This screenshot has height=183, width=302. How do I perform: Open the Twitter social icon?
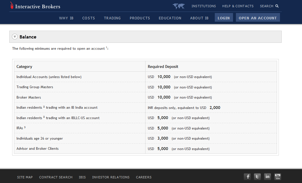click(x=257, y=177)
